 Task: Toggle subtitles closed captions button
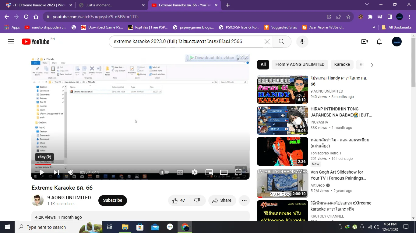coord(180,172)
